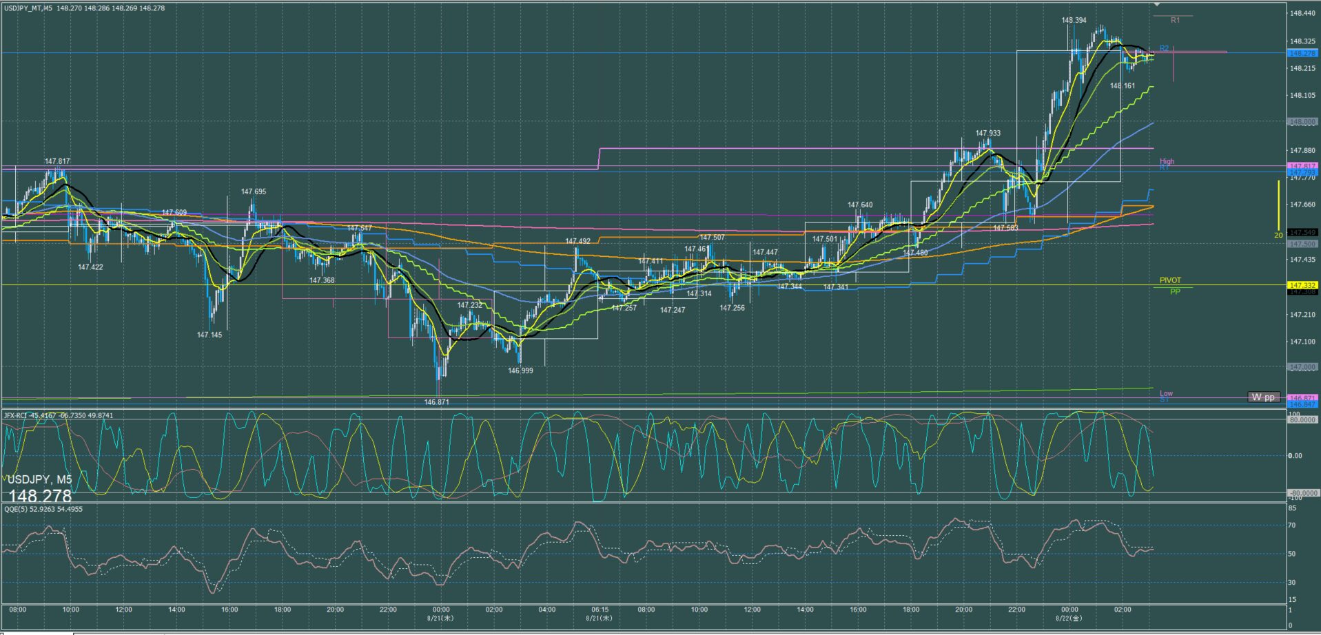Select the 148.394 swing high label
Screen dimensions: 1321x635
pyautogui.click(x=1074, y=21)
